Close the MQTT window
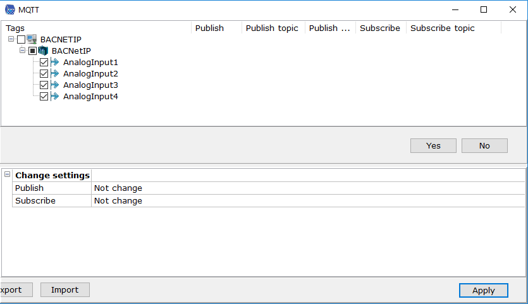Viewport: 528px width, 304px height. point(513,9)
